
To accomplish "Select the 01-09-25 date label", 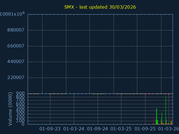I will coord(145,129).
